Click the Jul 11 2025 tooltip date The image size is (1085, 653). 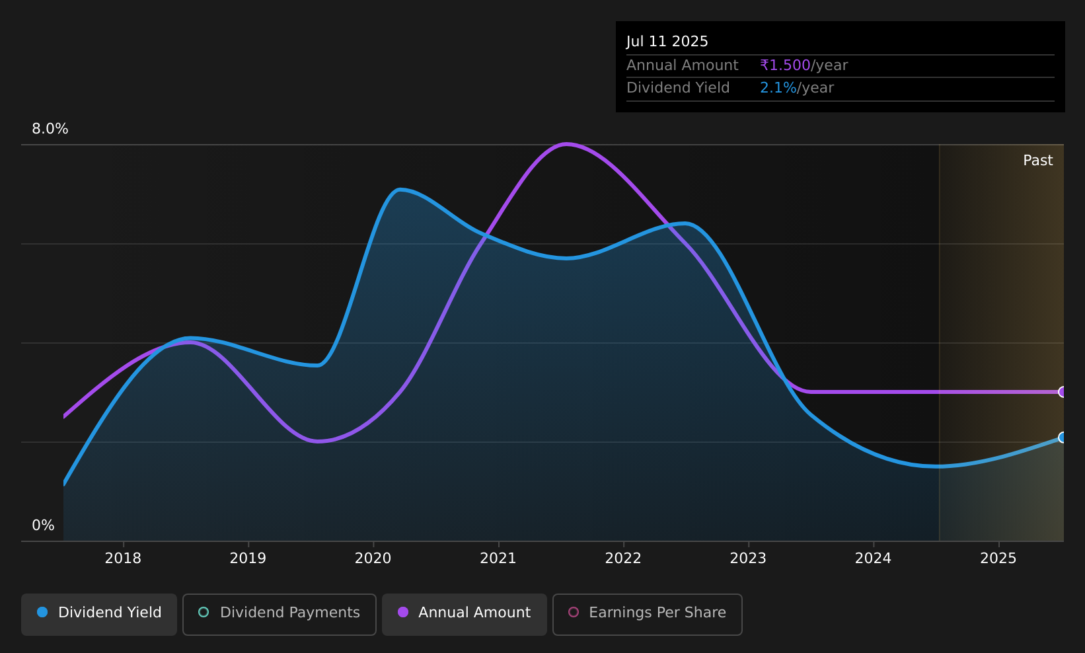pyautogui.click(x=667, y=42)
